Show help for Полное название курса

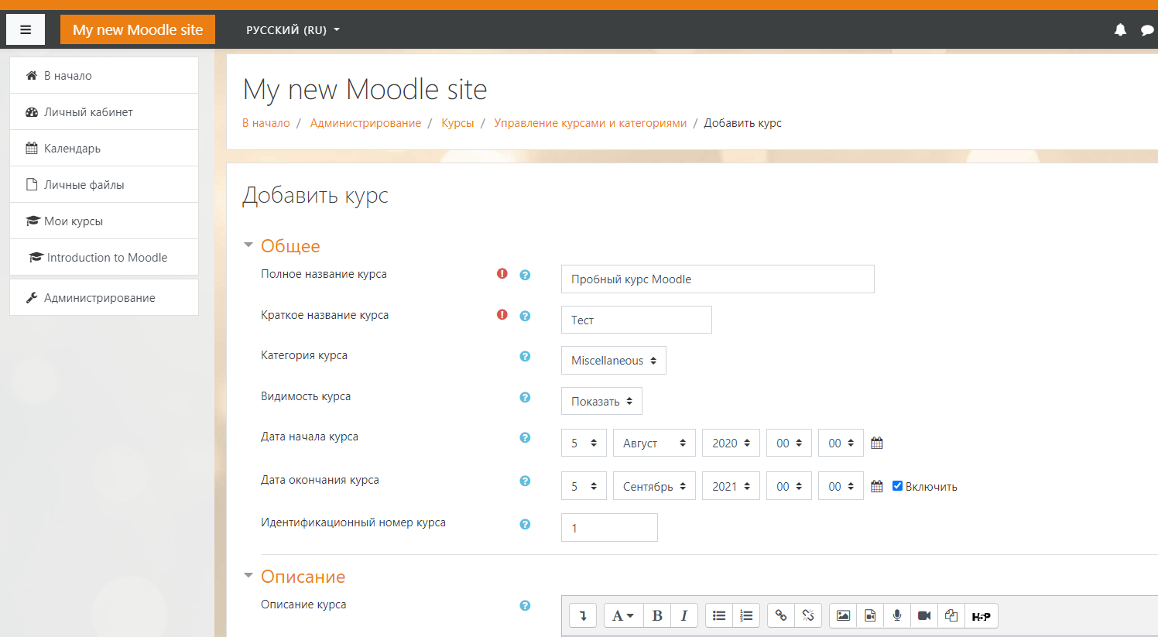tap(525, 275)
